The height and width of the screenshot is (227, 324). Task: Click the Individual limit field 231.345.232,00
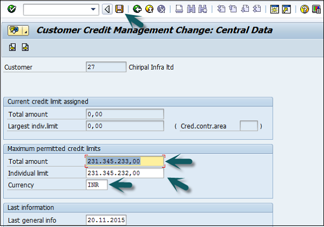pyautogui.click(x=125, y=173)
